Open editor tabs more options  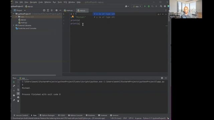166,10
